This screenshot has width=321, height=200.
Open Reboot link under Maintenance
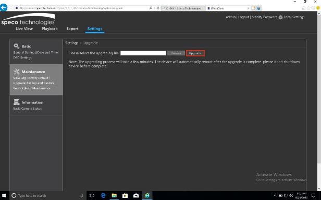click(x=18, y=88)
